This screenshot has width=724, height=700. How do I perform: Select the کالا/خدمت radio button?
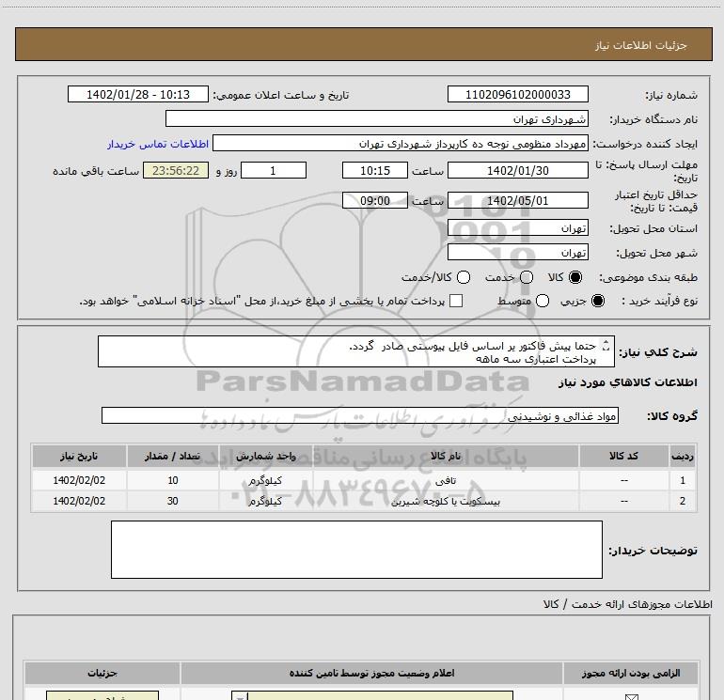464,277
